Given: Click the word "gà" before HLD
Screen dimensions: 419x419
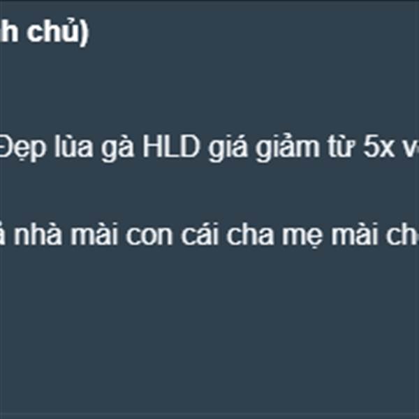Looking at the screenshot, I should tap(117, 149).
